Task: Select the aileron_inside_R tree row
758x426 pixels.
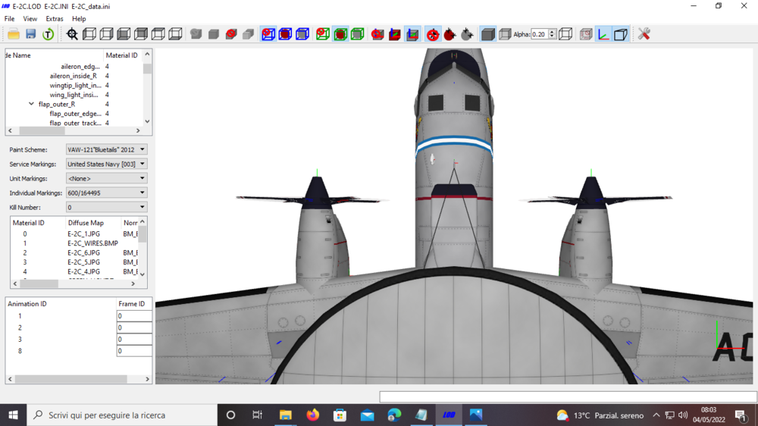Action: click(73, 76)
